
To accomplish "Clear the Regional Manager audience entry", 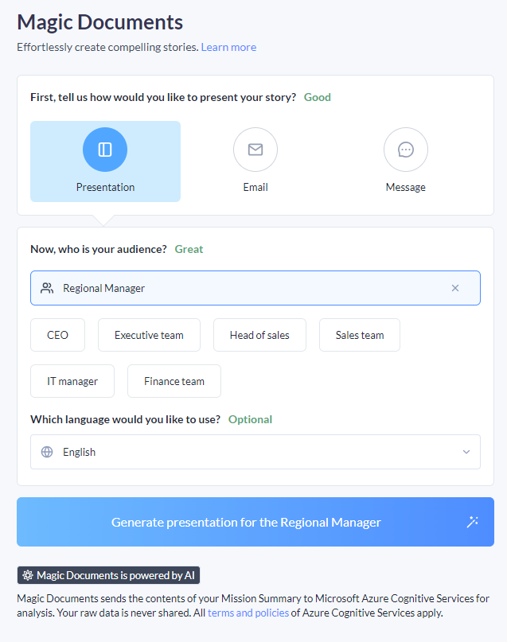I will pos(455,288).
